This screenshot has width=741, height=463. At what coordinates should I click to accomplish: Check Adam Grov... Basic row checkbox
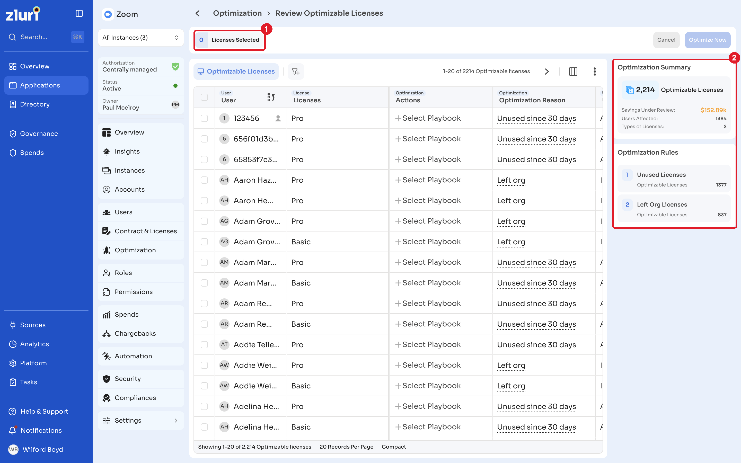pos(204,242)
